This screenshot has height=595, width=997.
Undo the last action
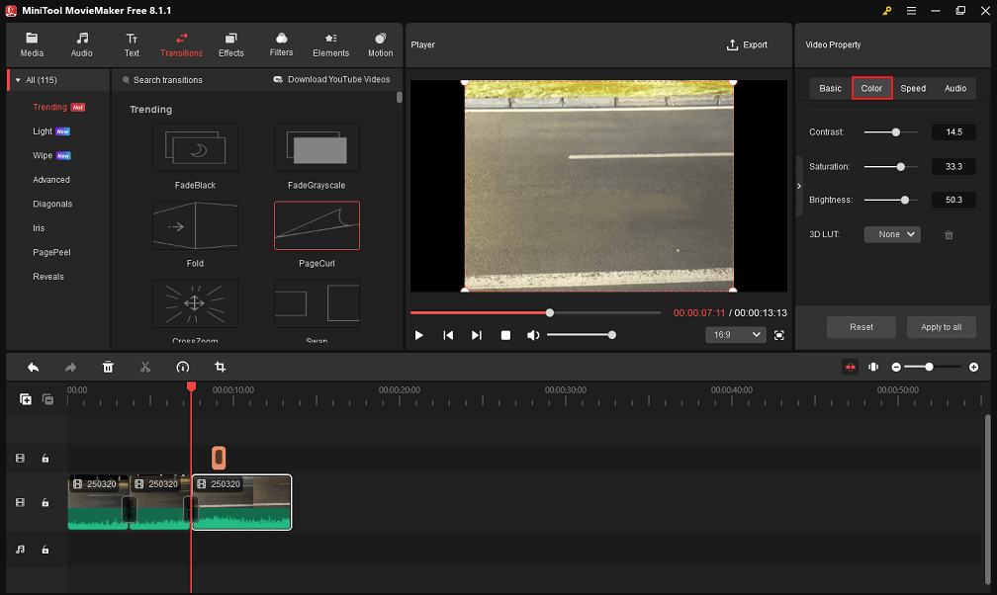33,367
